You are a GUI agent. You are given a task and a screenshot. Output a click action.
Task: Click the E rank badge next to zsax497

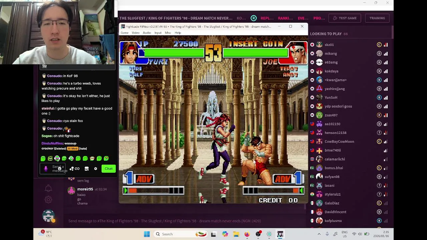click(379, 115)
